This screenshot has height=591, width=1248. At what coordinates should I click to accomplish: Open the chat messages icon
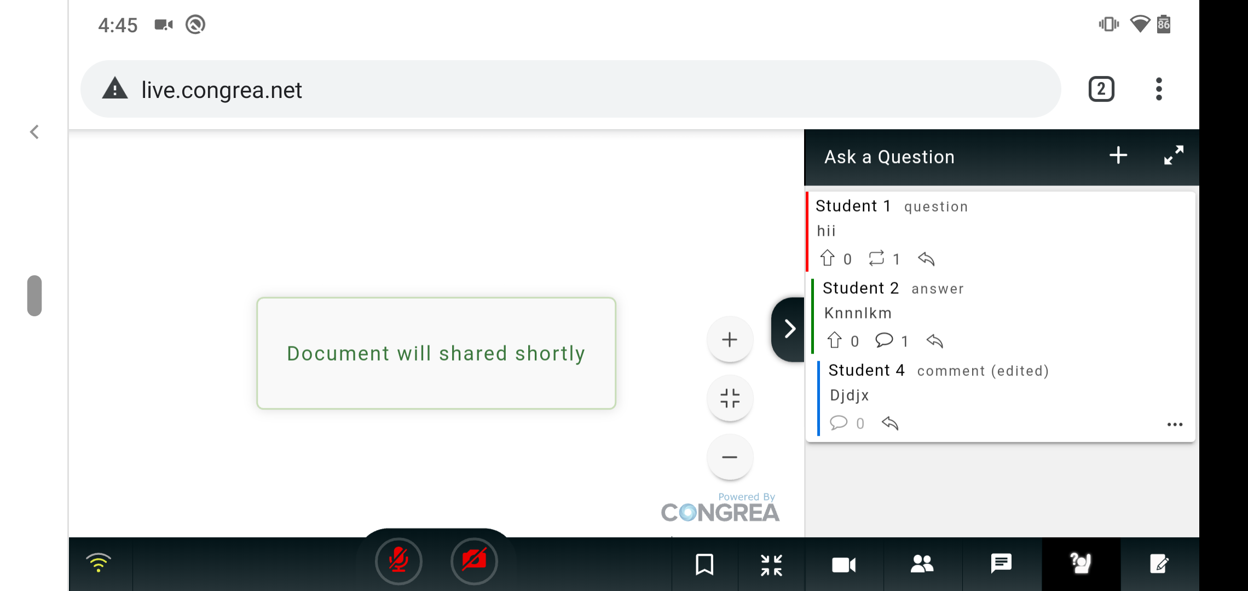tap(1001, 564)
